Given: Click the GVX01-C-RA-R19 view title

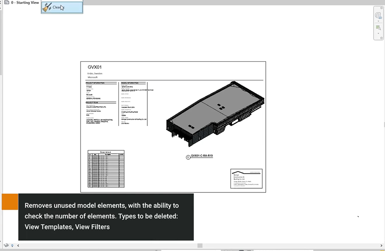Looking at the screenshot, I should click(201, 156).
